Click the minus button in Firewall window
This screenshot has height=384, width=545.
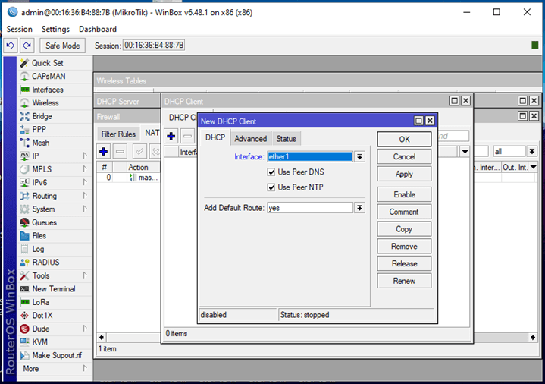pyautogui.click(x=120, y=152)
